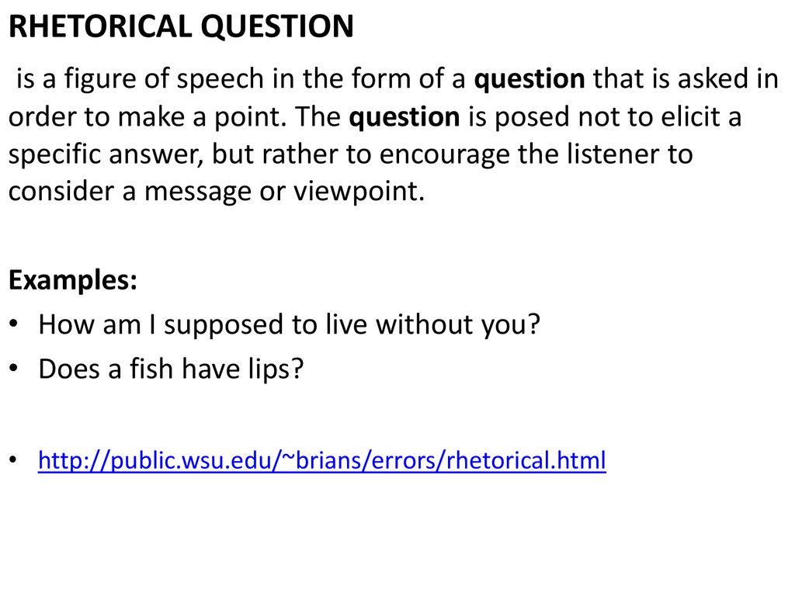Image resolution: width=795 pixels, height=596 pixels.
Task: Click the RHETORICAL QUESTION heading
Action: (181, 26)
